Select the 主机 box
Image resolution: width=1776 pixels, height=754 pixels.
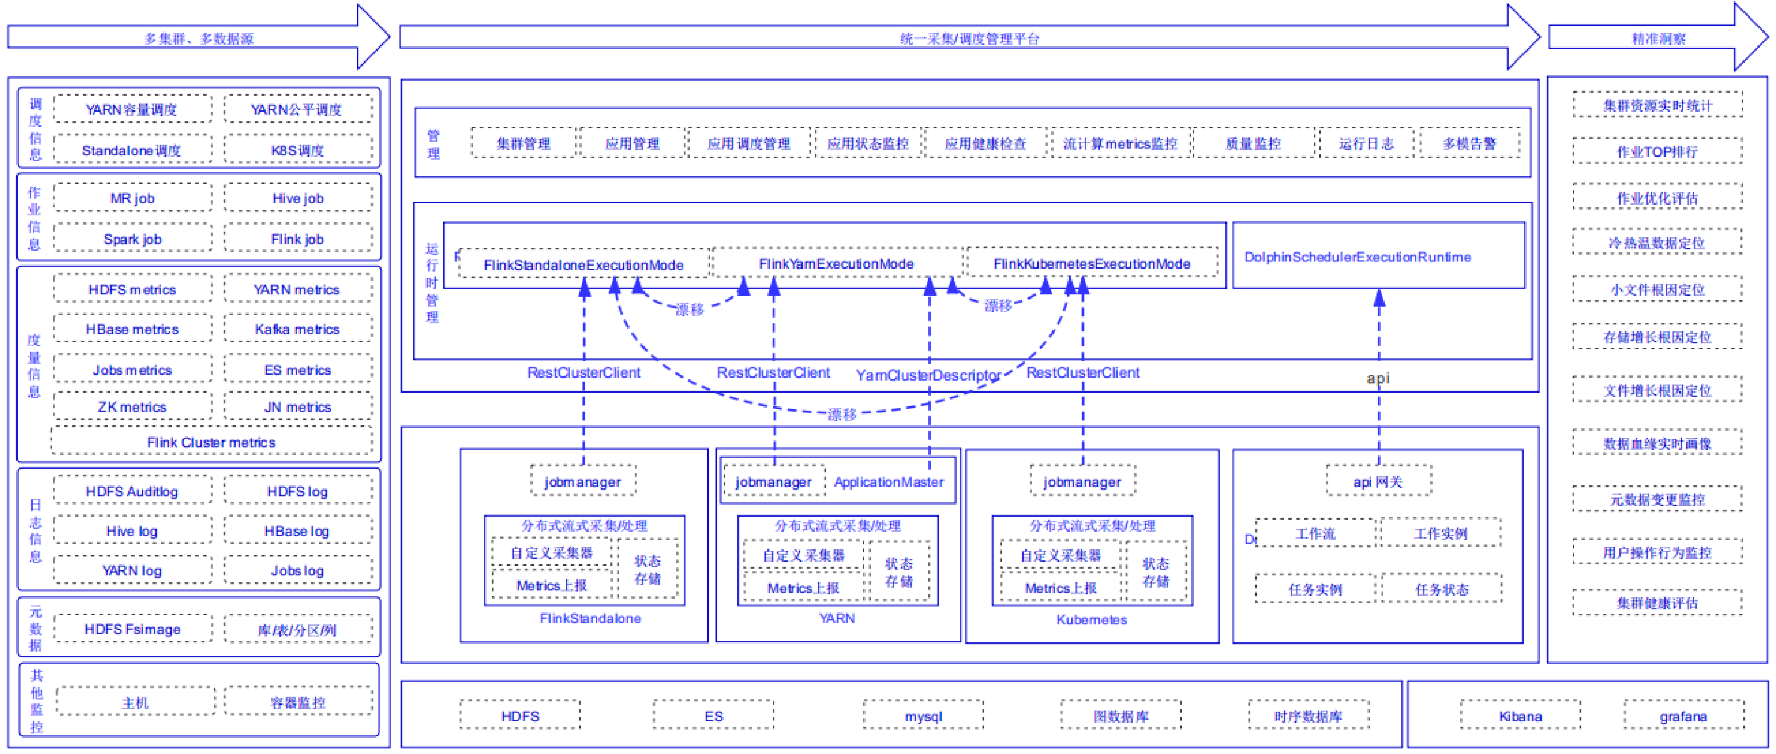point(135,701)
